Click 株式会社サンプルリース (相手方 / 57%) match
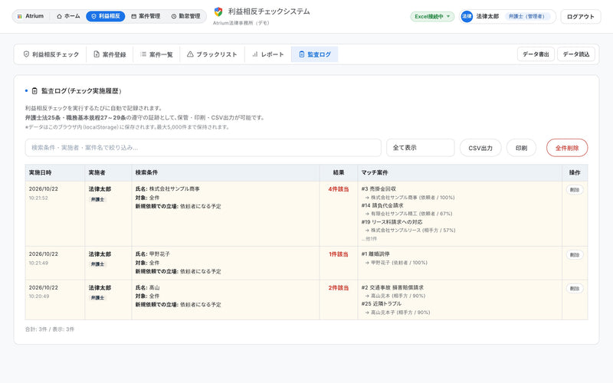The image size is (613, 383). point(411,231)
